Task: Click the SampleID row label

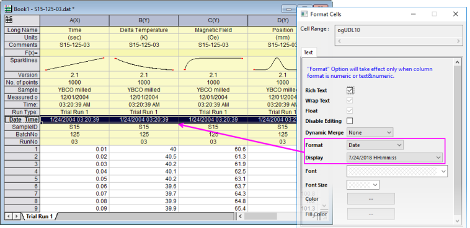Action: [22, 127]
